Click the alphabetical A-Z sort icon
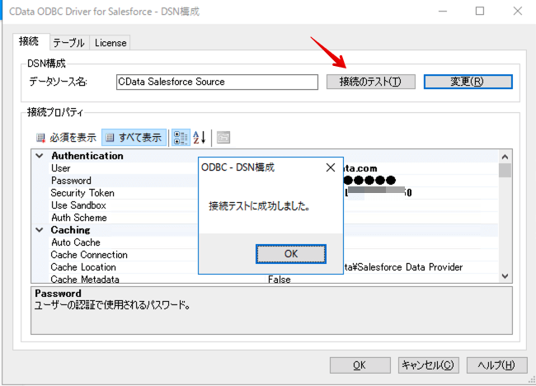536x386 pixels. 200,138
